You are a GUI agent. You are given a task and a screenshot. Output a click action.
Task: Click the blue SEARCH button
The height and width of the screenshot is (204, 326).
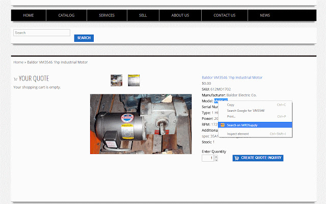pyautogui.click(x=84, y=38)
